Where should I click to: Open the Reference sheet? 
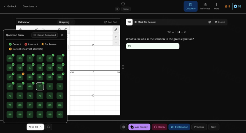(x=205, y=6)
